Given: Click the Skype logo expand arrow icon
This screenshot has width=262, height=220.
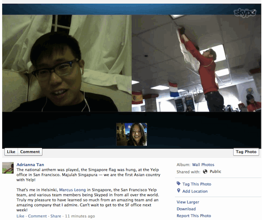Looking at the screenshot, I should click(x=254, y=12).
